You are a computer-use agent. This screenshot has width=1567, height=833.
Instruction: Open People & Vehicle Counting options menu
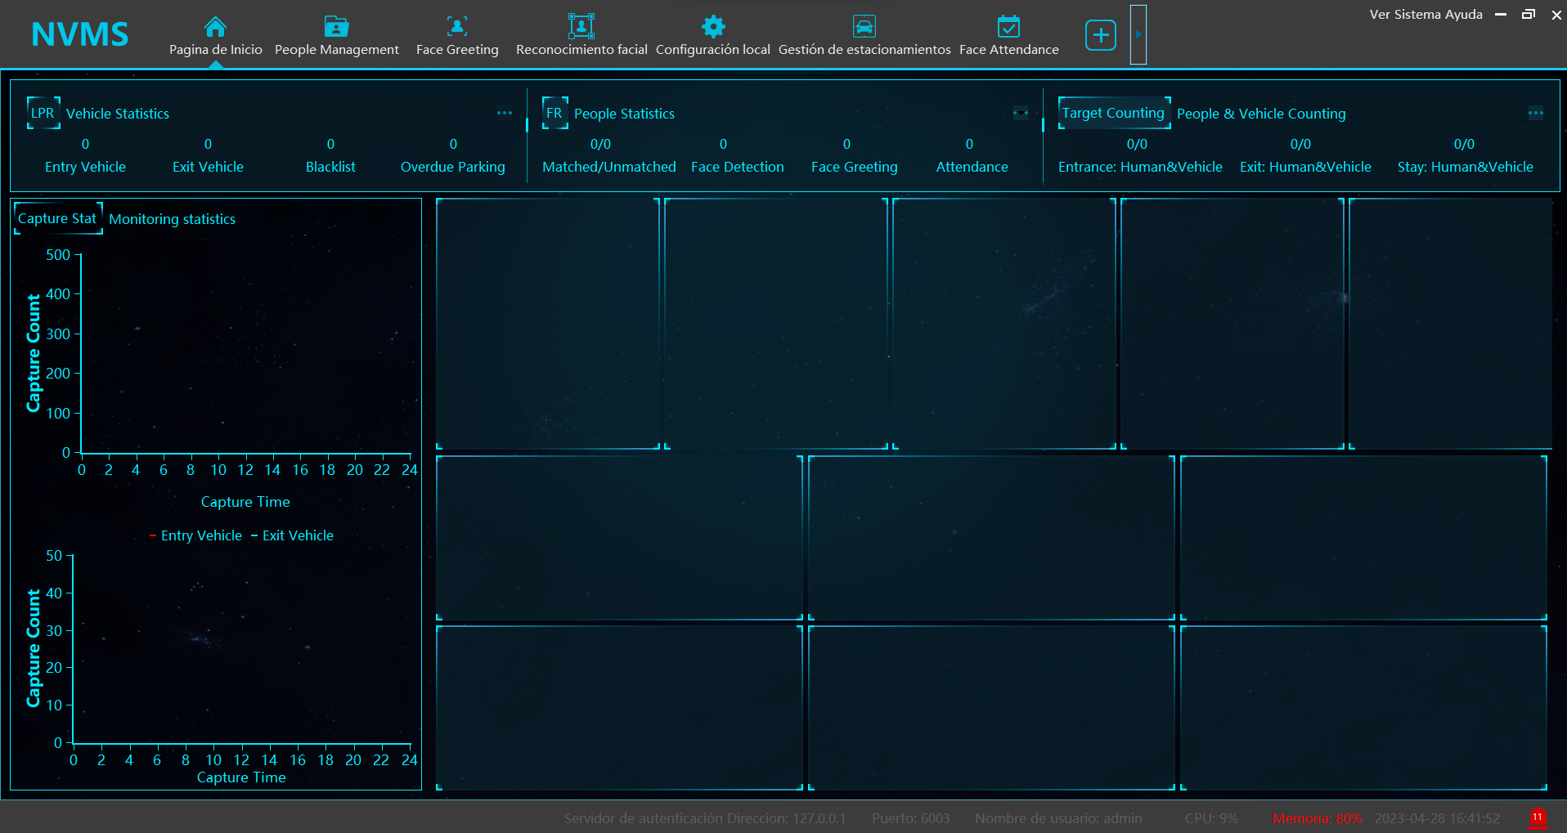pyautogui.click(x=1535, y=114)
